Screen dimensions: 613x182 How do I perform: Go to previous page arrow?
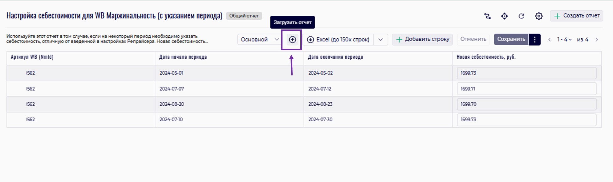(x=550, y=40)
